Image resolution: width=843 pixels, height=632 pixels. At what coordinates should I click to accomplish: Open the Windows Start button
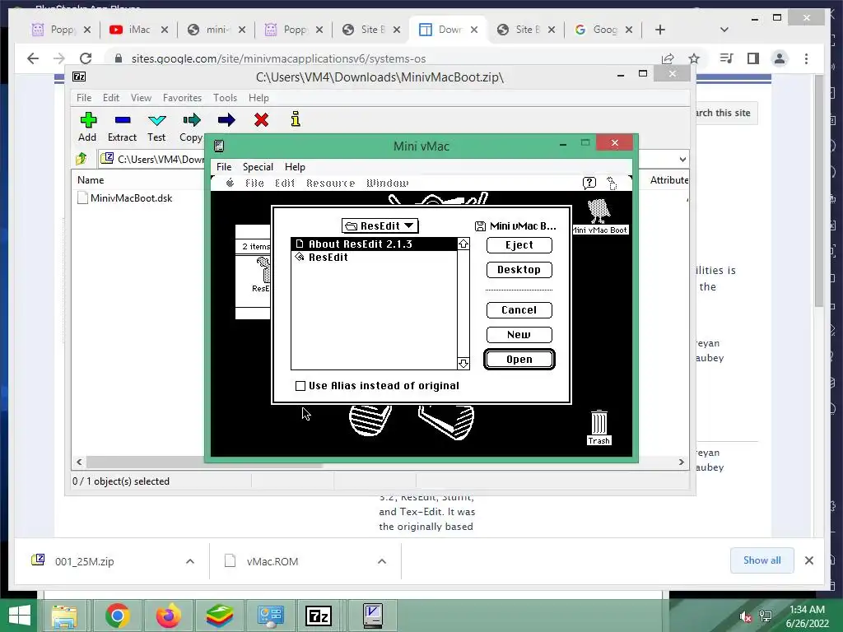tap(20, 616)
